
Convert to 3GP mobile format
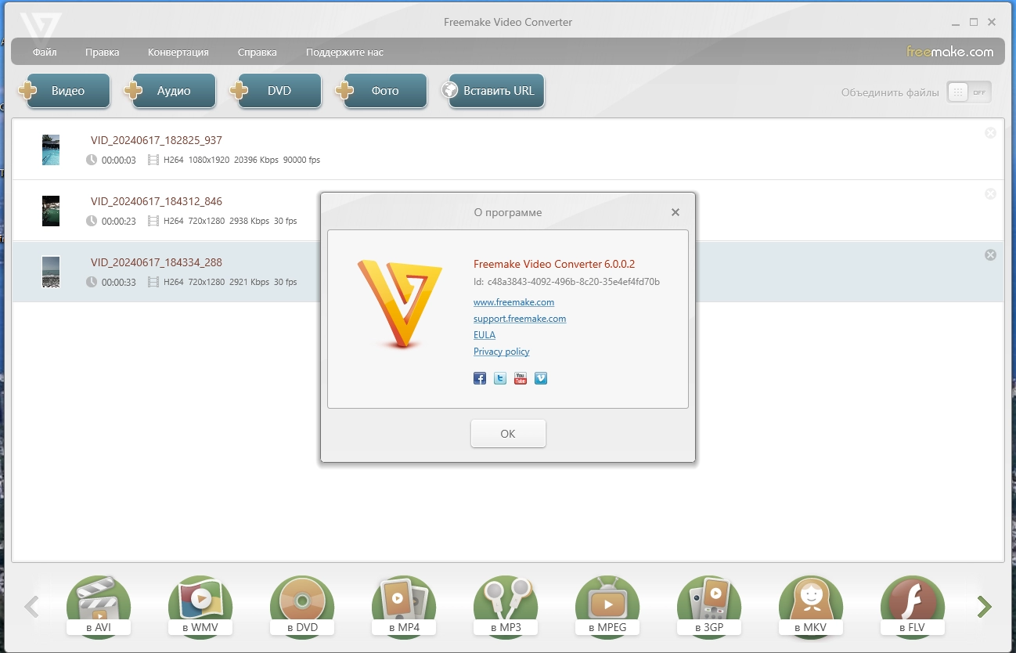click(709, 606)
